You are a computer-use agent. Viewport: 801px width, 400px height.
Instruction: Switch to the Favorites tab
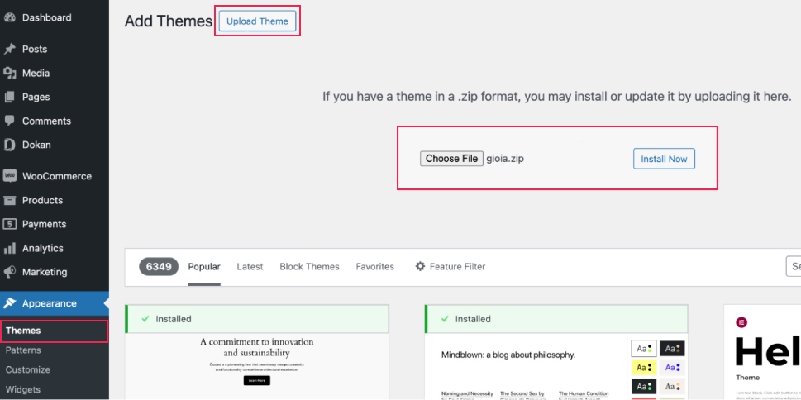pos(375,267)
